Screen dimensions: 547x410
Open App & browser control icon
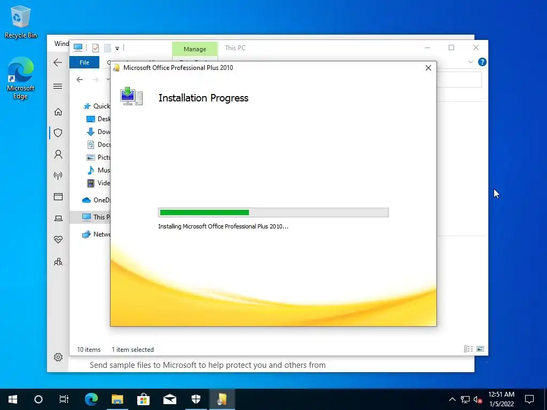[x=58, y=196]
